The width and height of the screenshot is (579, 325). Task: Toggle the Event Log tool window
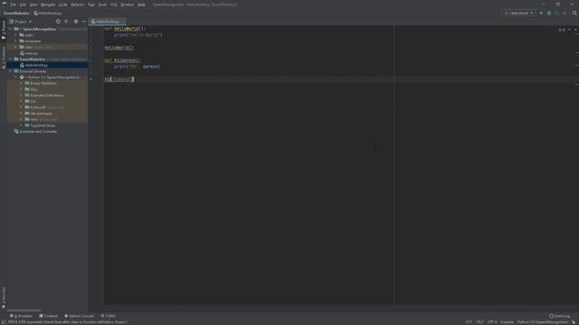[559, 316]
